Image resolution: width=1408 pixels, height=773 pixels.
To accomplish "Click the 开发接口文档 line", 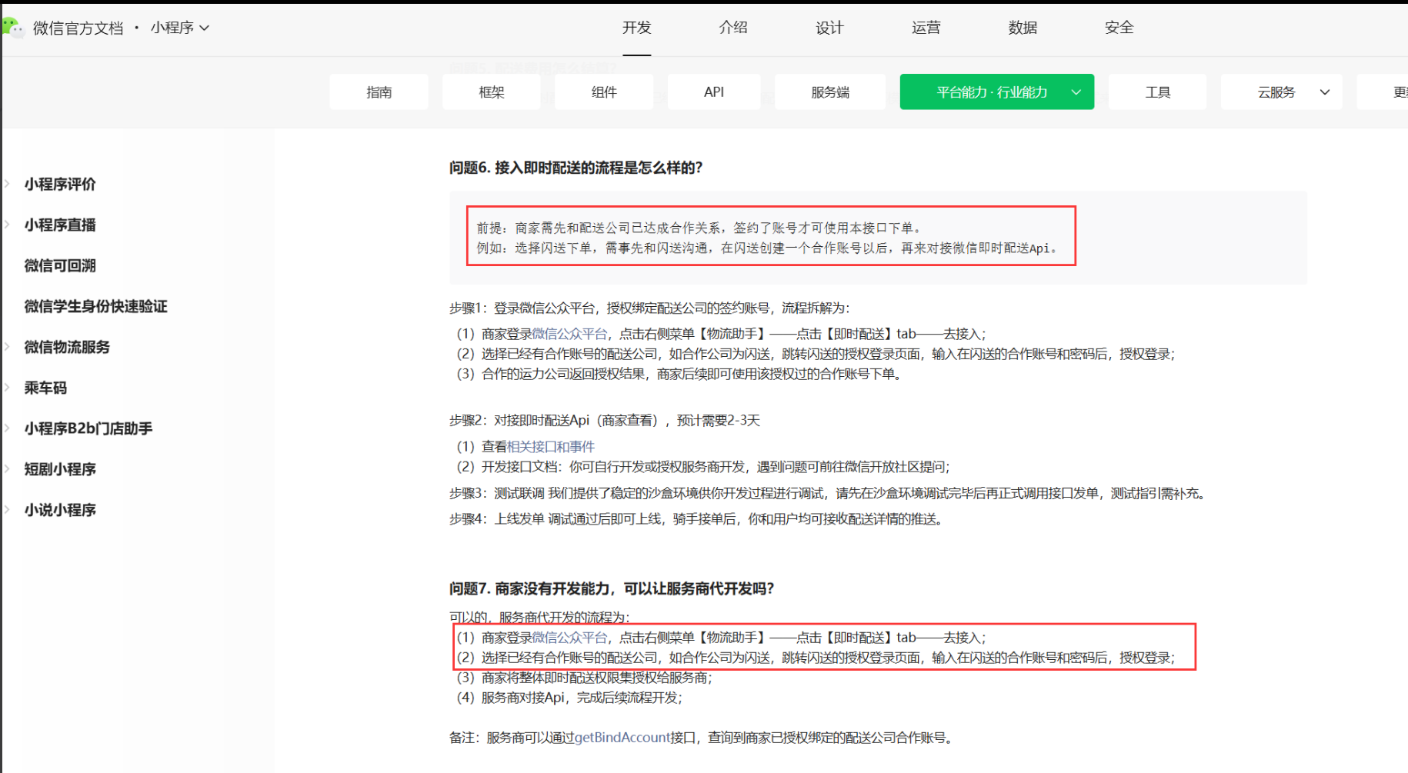I will click(704, 467).
